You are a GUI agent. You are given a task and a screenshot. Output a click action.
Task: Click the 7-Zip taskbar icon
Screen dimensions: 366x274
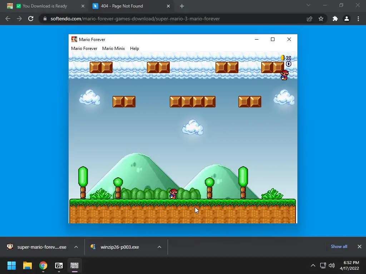pos(59,265)
